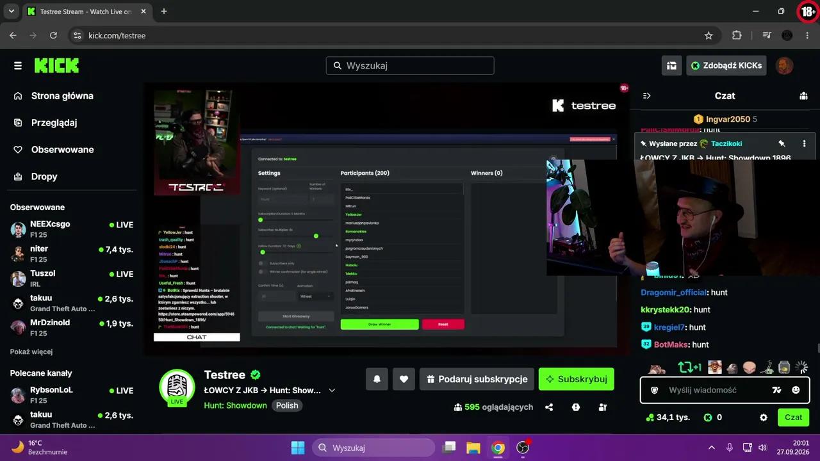This screenshot has height=461, width=820.
Task: Open the pinned message three-dot menu
Action: [805, 143]
